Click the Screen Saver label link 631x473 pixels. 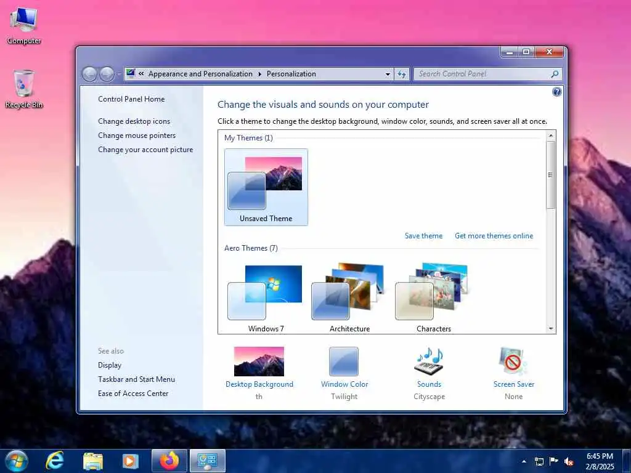coord(513,384)
